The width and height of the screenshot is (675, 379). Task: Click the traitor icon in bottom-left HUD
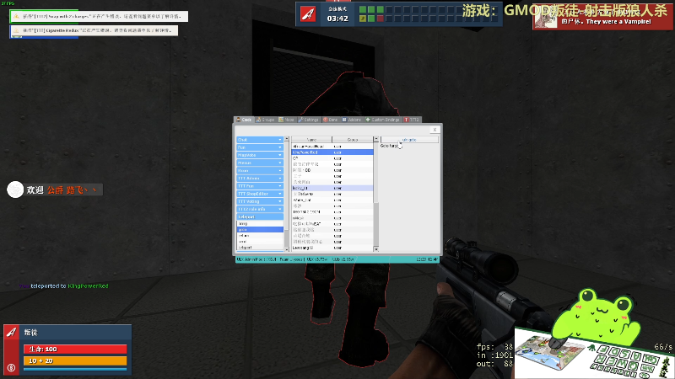click(x=11, y=332)
